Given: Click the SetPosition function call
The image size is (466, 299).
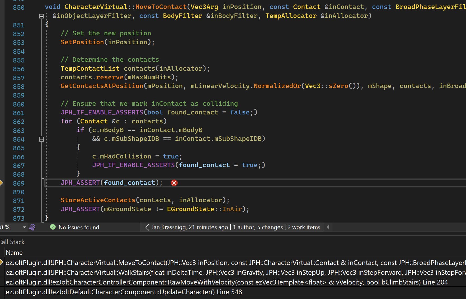Looking at the screenshot, I should (82, 42).
